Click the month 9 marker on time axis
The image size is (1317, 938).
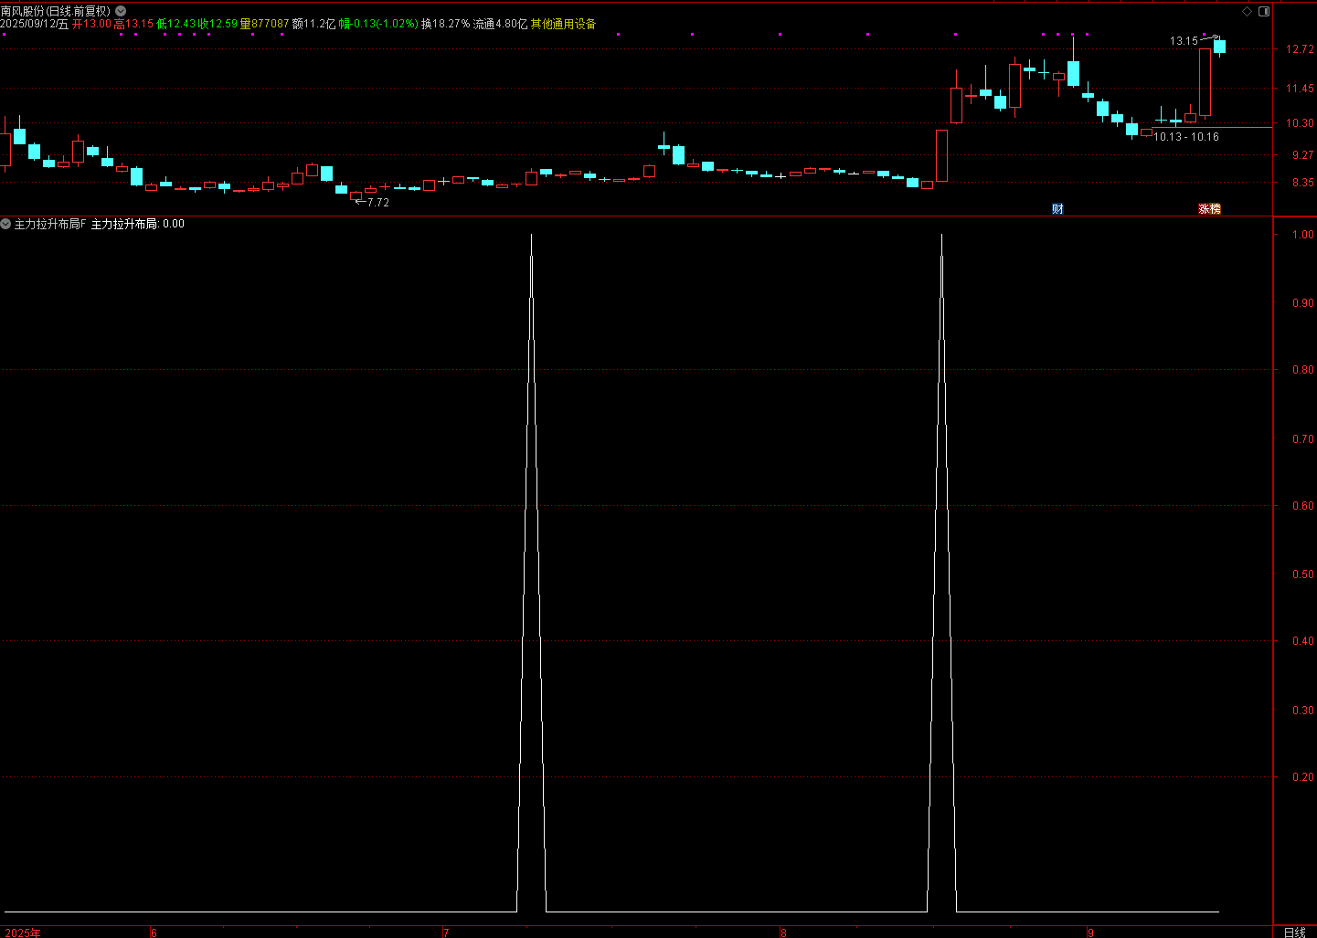tap(1090, 933)
